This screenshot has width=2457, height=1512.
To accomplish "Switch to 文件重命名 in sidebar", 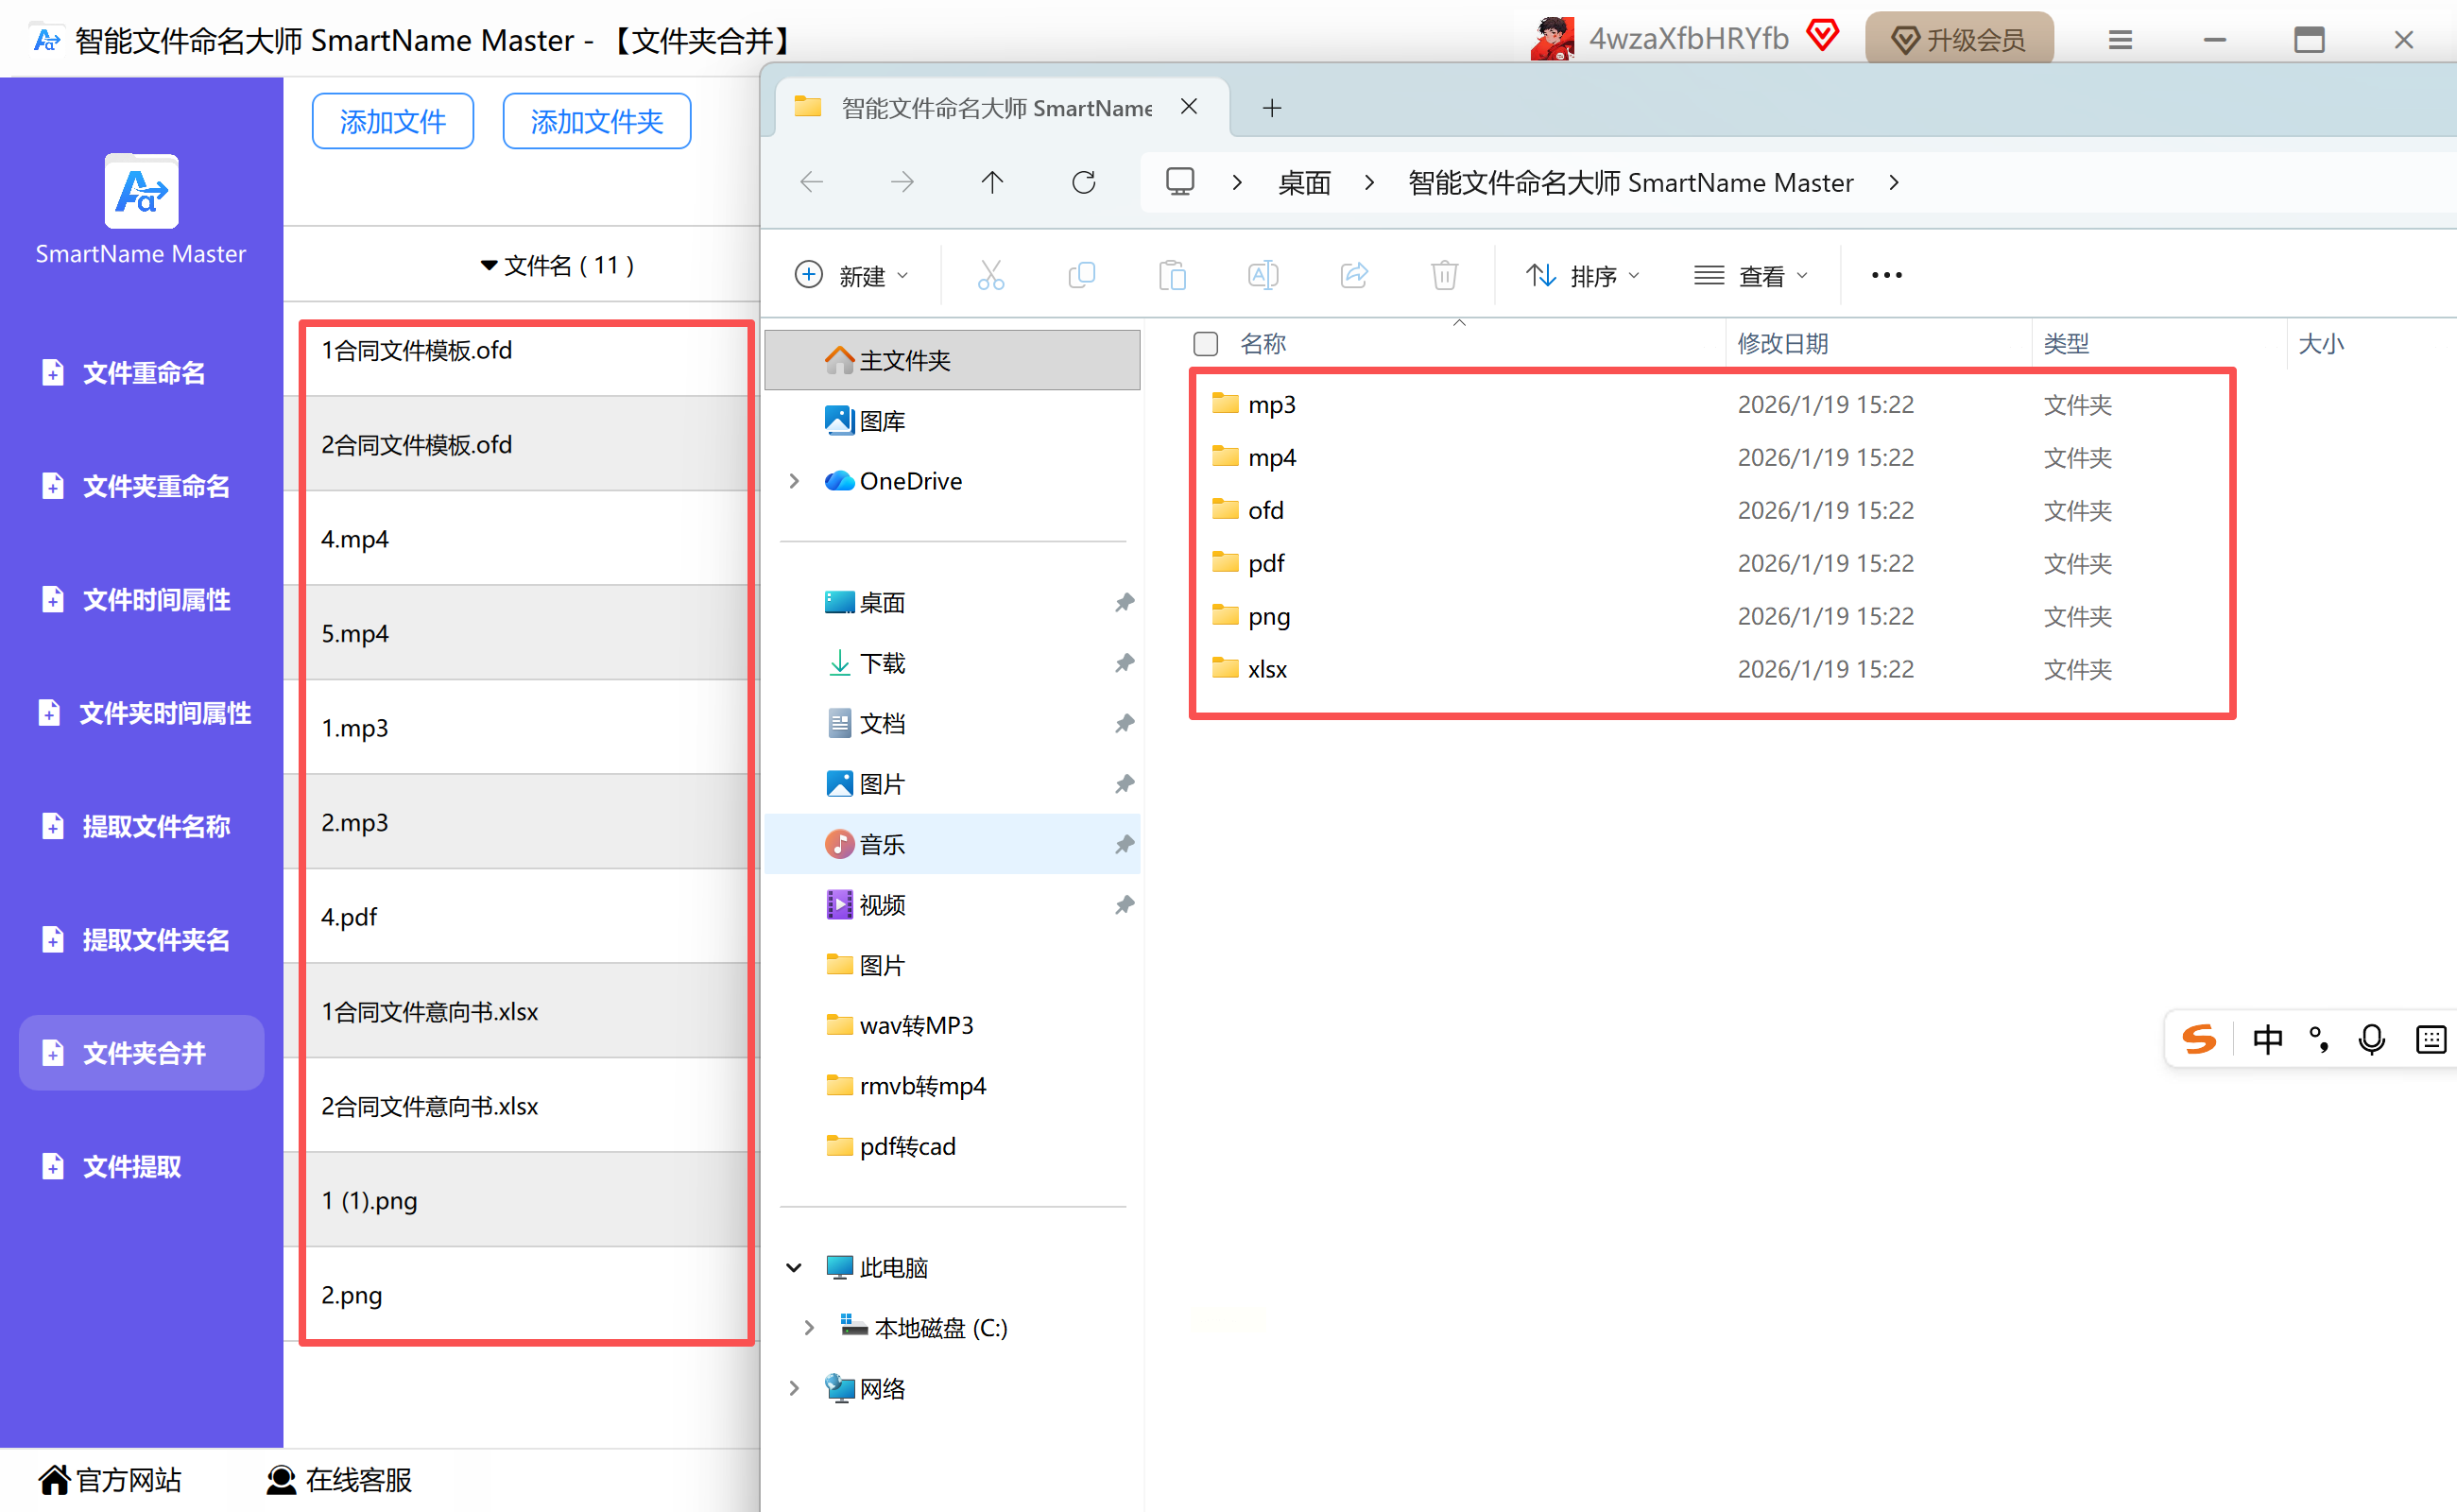I will pos(142,373).
